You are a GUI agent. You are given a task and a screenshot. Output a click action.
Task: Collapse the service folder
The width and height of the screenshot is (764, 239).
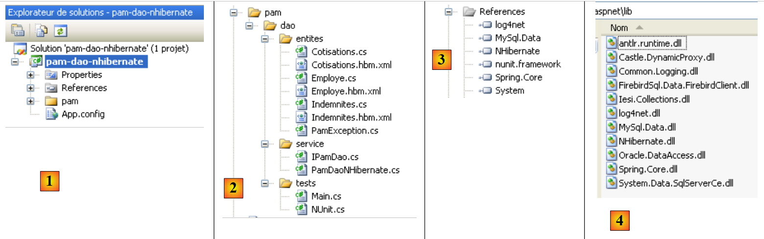click(x=266, y=144)
